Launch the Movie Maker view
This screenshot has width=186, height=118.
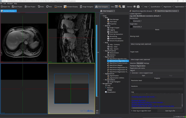[114, 32]
